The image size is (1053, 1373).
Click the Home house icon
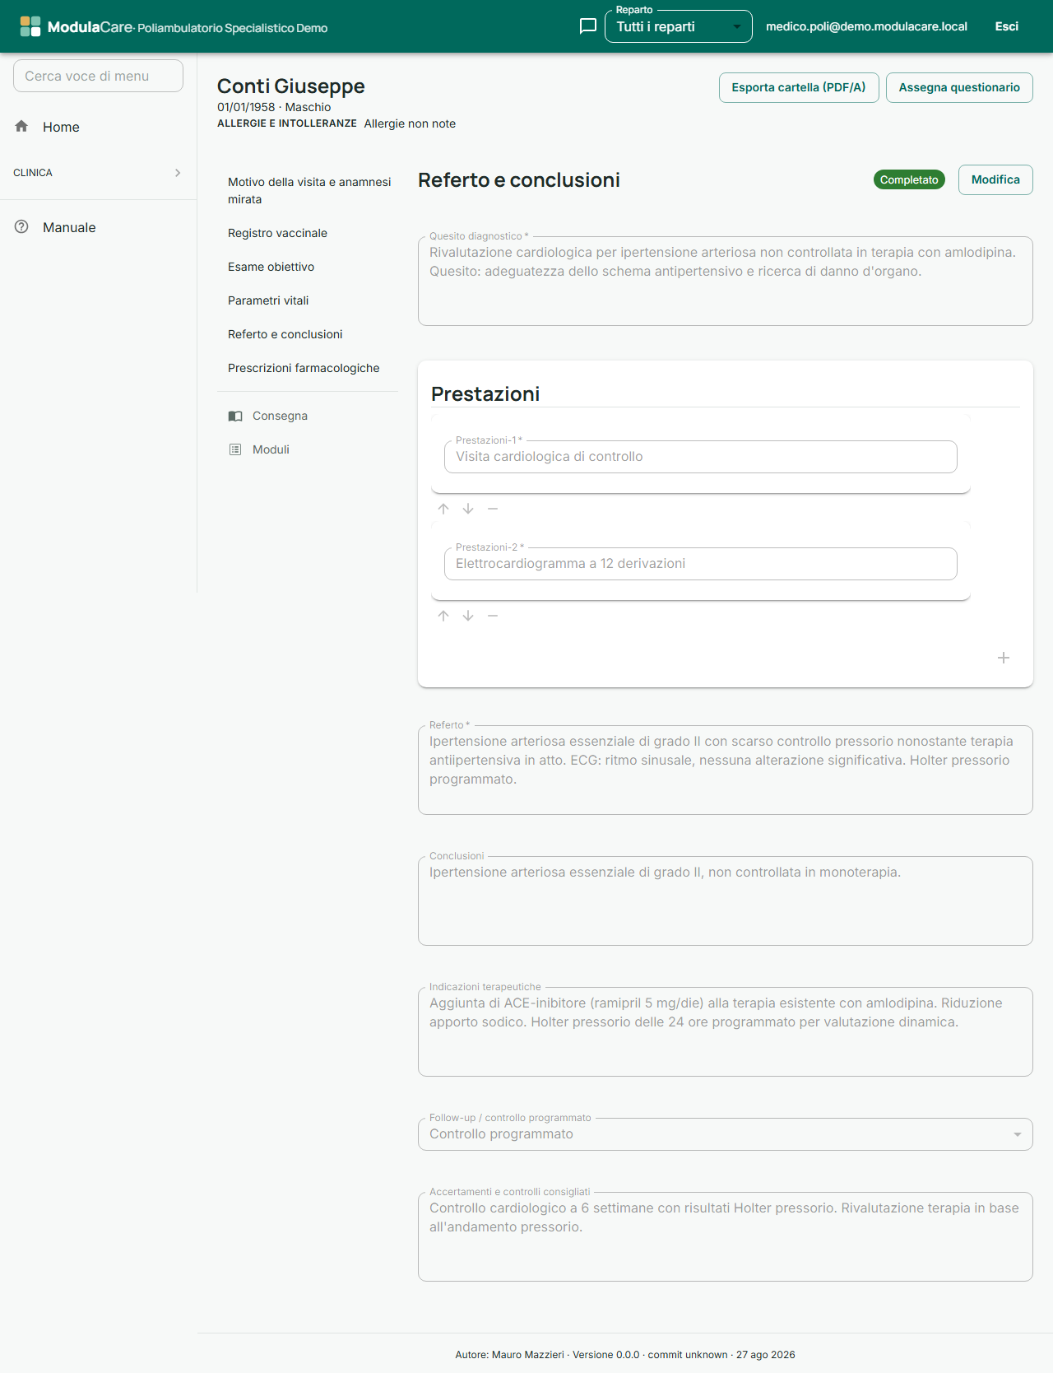[x=21, y=126]
